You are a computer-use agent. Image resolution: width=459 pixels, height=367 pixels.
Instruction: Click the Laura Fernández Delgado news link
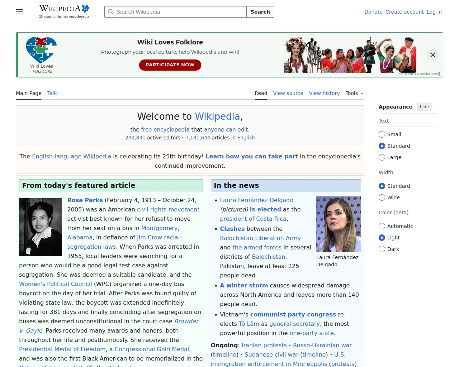(x=256, y=200)
